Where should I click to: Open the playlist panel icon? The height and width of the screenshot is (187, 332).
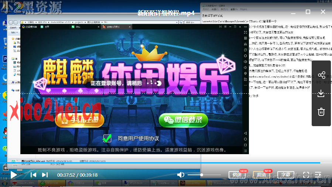click(x=318, y=175)
